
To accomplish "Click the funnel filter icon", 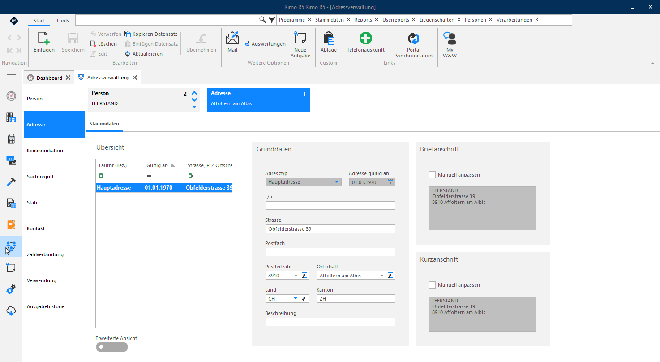I will click(272, 20).
